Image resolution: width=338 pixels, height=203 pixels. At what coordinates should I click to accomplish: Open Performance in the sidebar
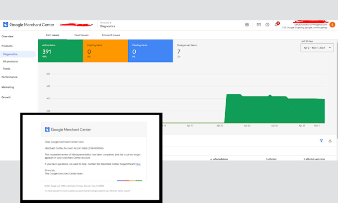coord(9,77)
